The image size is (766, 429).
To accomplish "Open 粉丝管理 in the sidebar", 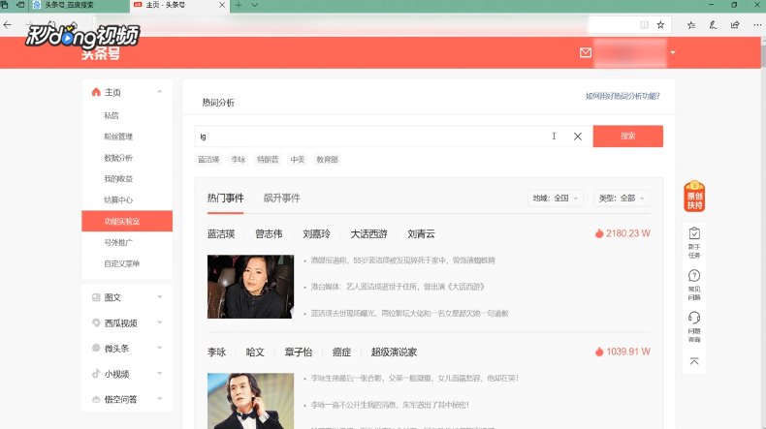I will tap(118, 137).
